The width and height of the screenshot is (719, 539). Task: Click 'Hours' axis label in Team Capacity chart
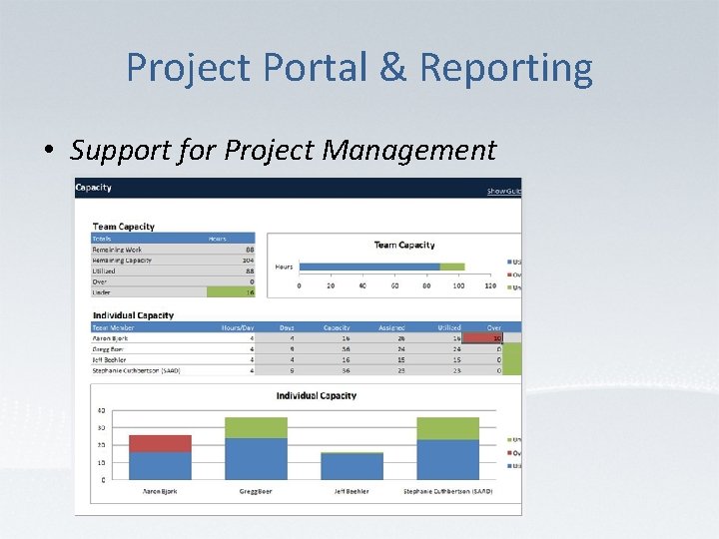coord(284,267)
